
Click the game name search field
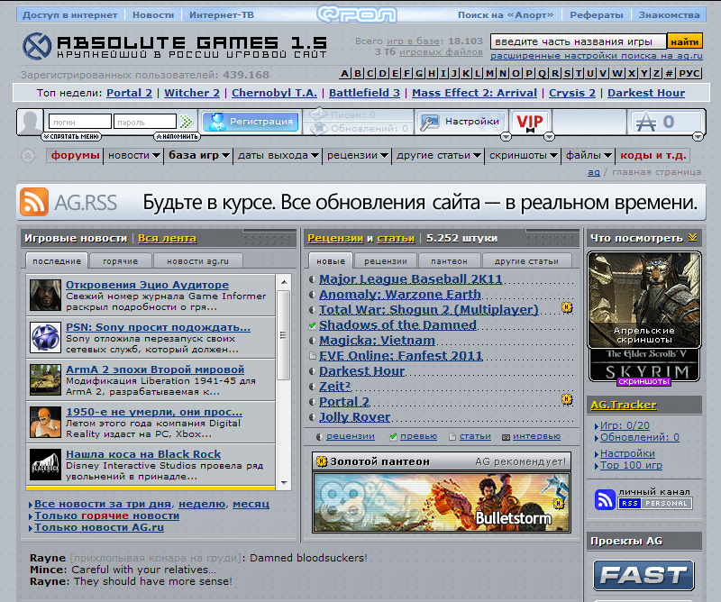click(578, 41)
